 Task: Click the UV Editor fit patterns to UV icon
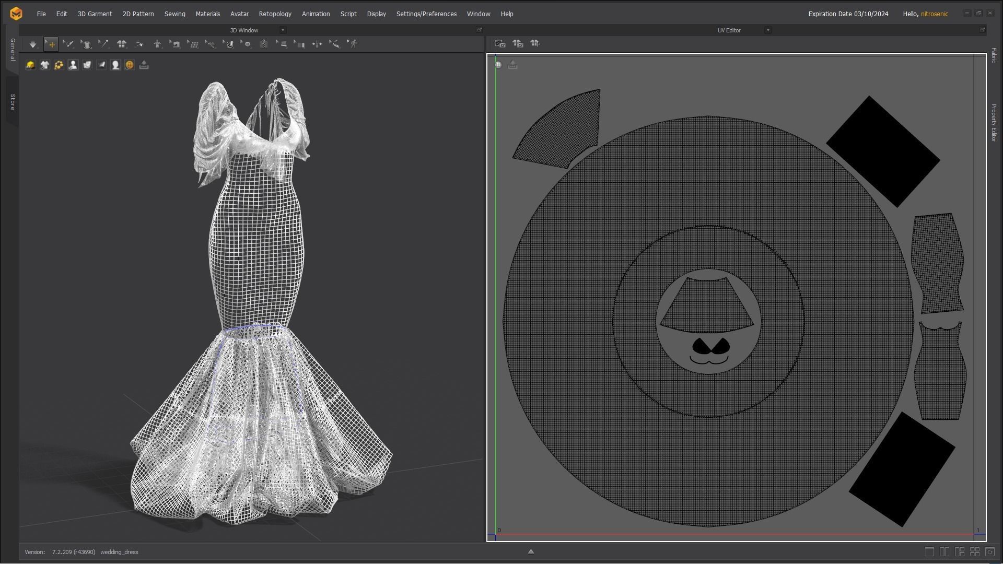[535, 44]
